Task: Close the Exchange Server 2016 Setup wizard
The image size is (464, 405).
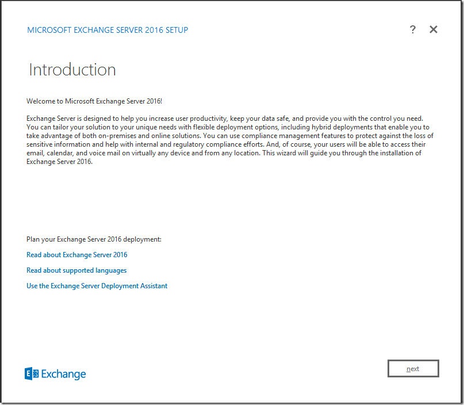Action: pyautogui.click(x=433, y=29)
